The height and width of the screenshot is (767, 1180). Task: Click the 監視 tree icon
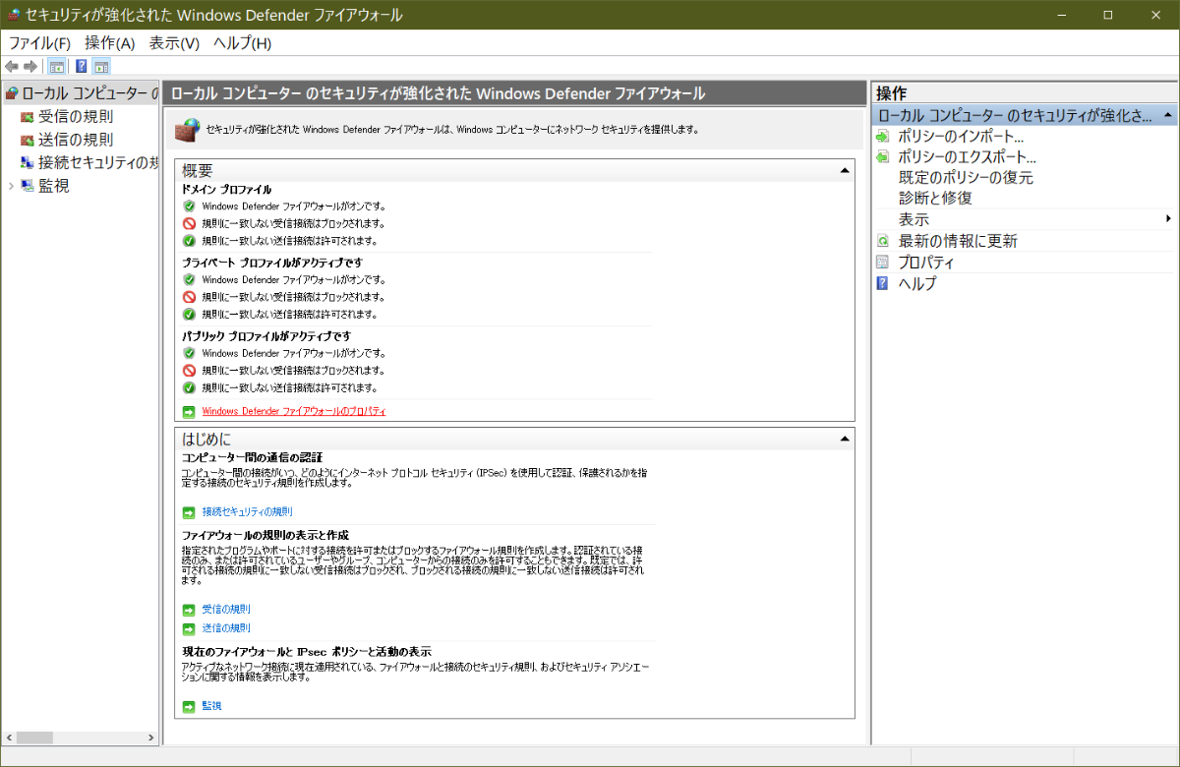point(27,186)
